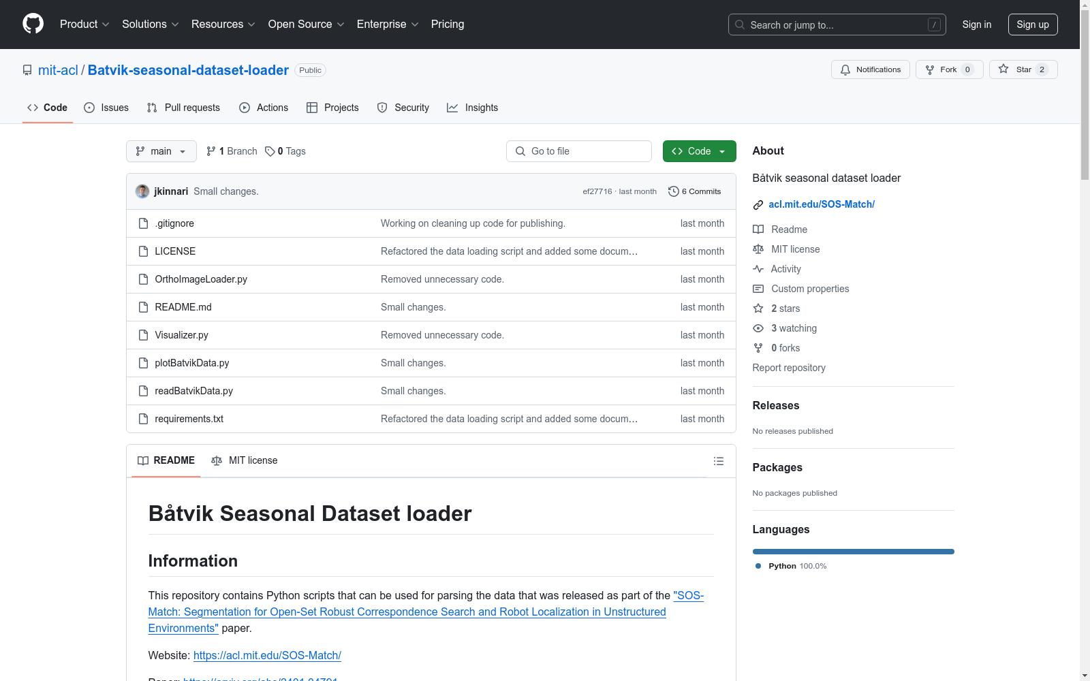Screen dimensions: 1090x681
Task: Open the 6 Commits history link
Action: point(695,191)
